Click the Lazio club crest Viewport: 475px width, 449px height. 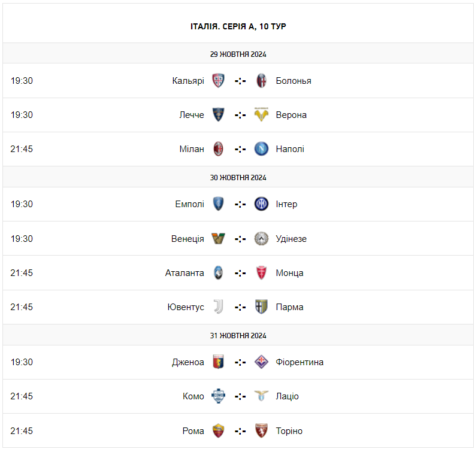261,396
